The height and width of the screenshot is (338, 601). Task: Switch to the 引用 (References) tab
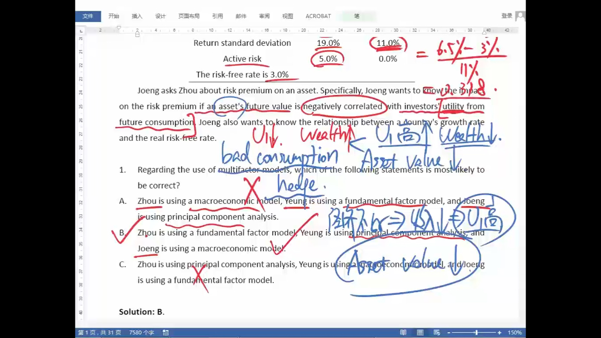pos(217,16)
